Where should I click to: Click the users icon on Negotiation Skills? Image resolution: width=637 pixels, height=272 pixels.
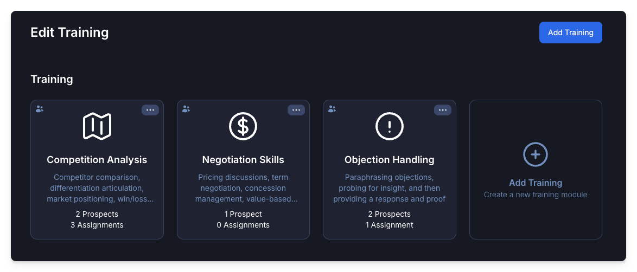[186, 109]
